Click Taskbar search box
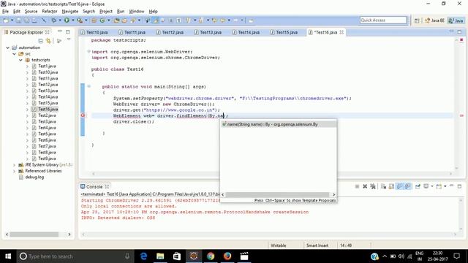This screenshot has height=263, width=468. point(75,256)
